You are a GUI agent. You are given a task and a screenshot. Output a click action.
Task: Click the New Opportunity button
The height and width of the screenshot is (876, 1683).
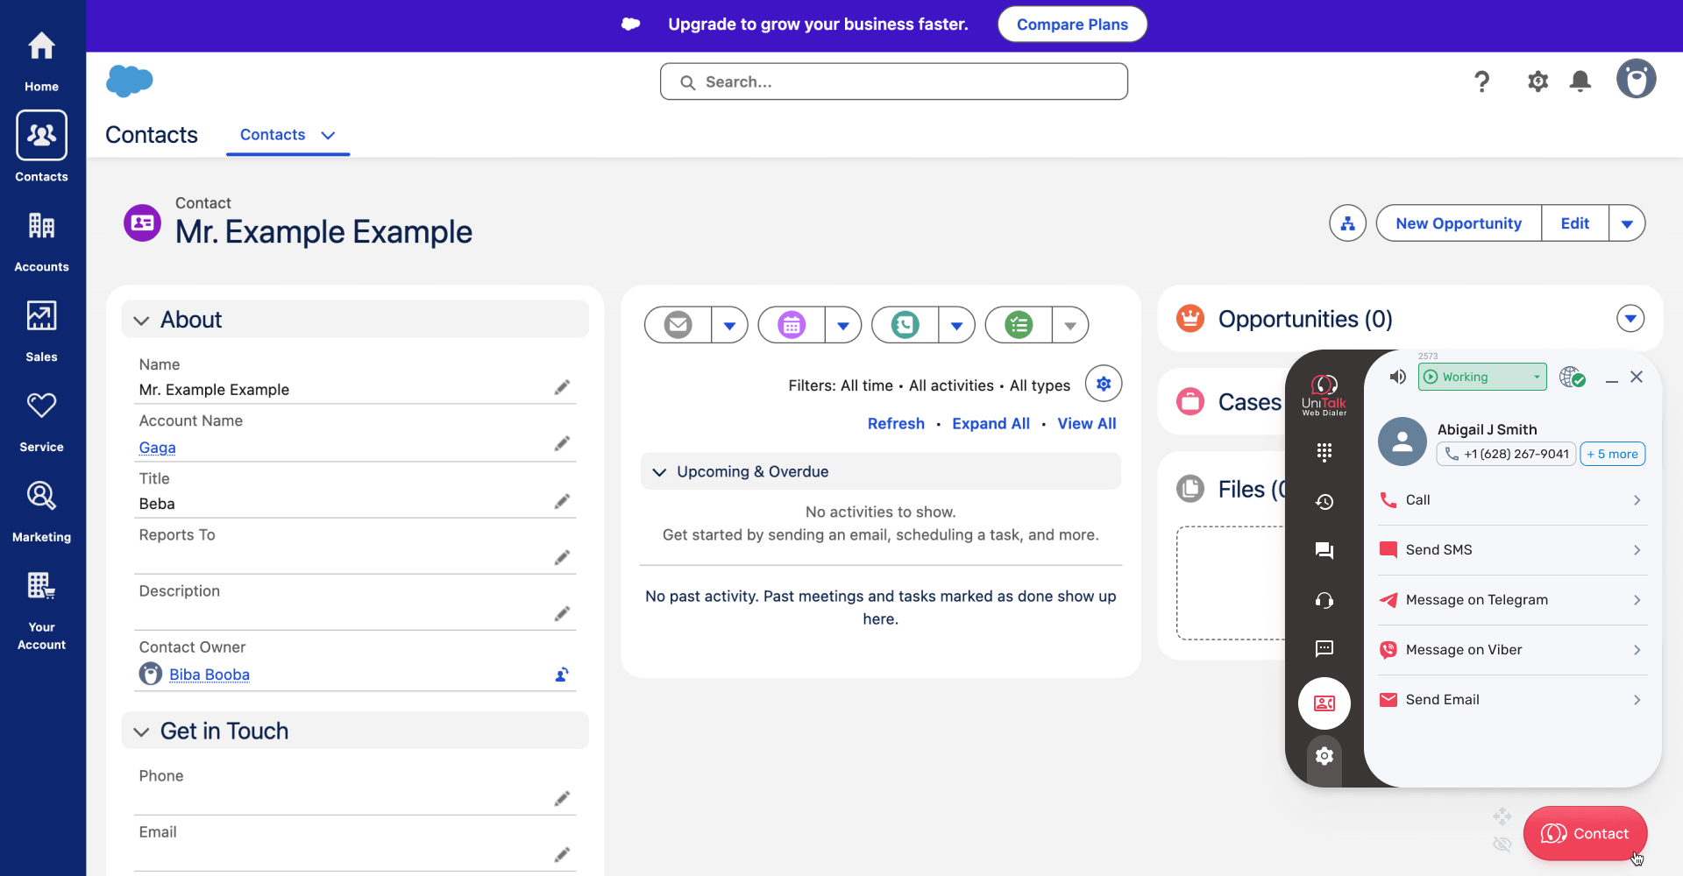coord(1459,223)
